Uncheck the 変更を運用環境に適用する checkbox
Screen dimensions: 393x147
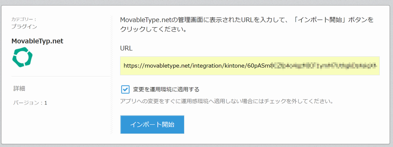(125, 89)
